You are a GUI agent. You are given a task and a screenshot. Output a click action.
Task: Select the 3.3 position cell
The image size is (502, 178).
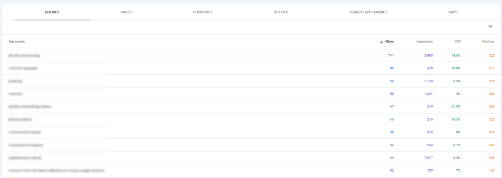click(491, 81)
